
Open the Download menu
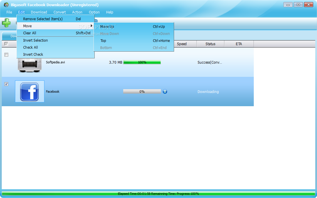[39, 12]
